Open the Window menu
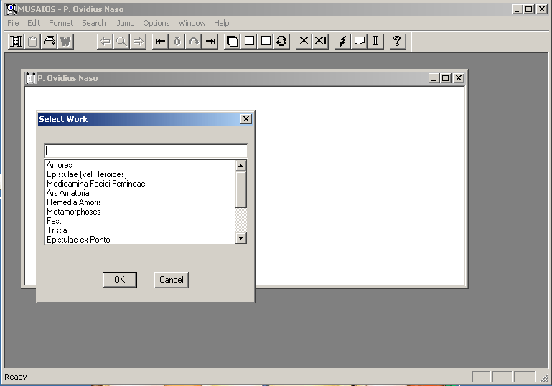Screen dimensions: 552x386 192,23
